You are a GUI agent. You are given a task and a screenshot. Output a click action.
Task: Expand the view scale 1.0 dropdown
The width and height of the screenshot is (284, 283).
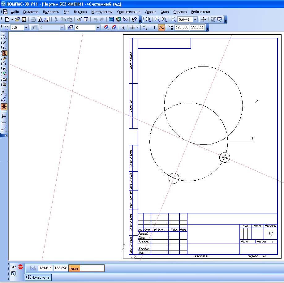pos(26,28)
